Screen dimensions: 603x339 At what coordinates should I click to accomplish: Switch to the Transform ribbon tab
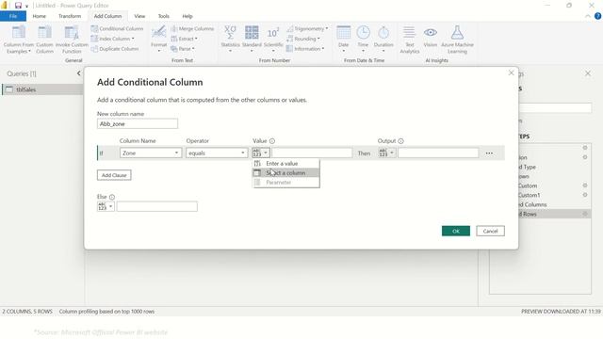pos(70,16)
